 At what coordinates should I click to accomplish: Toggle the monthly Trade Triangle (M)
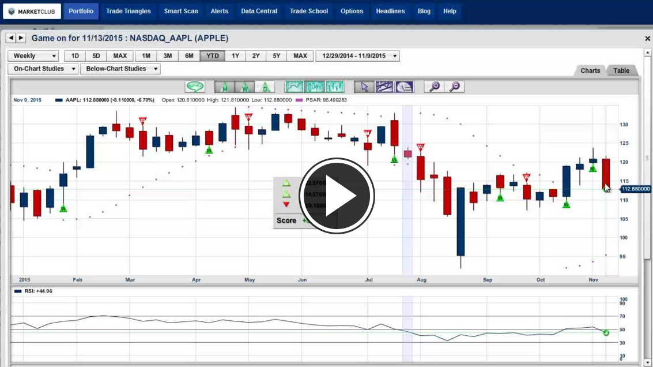[225, 87]
